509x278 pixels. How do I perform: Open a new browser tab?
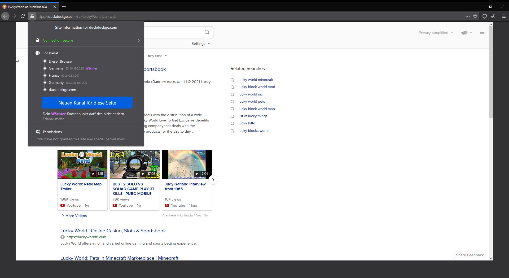pyautogui.click(x=64, y=7)
